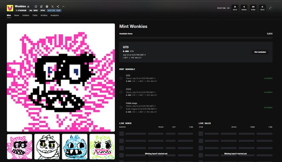The width and height of the screenshot is (282, 162).
Task: Click the 'LIVE MINTS' heading
Action: tap(125, 123)
